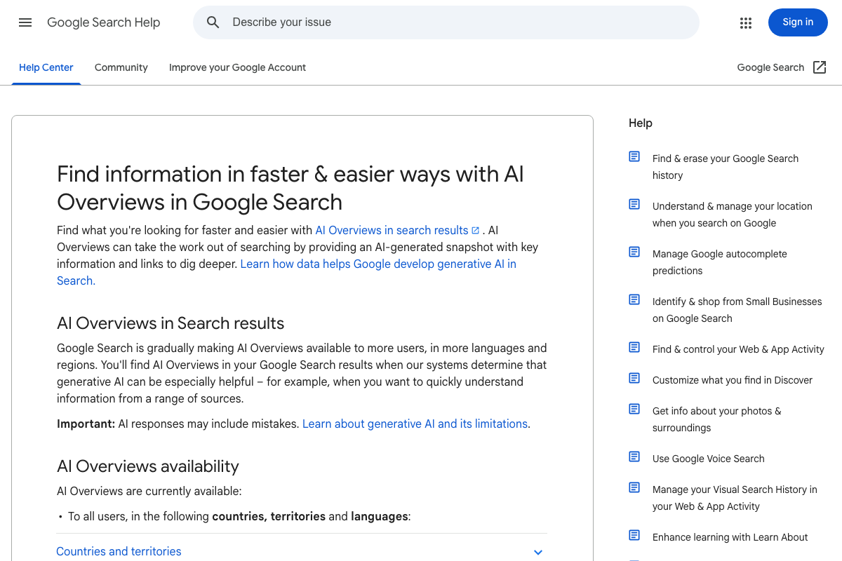Open Find & erase your Google Search history
The image size is (842, 561).
(726, 167)
